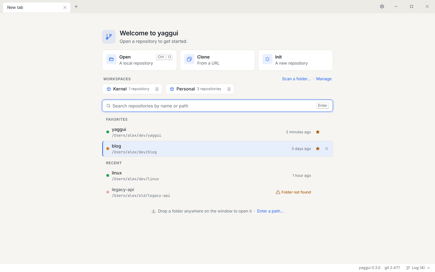Click the /Users/alex/dev/yaggui path
Screen dimensions: 435x272
(137, 136)
